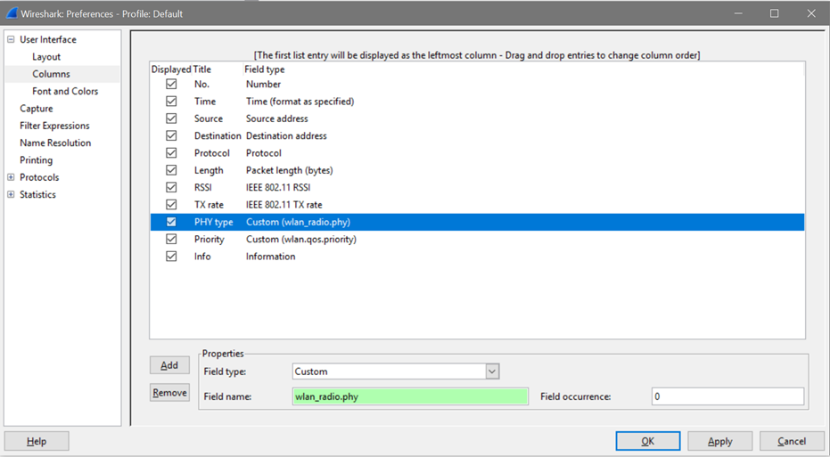Open the Printing preferences page
The image size is (830, 457).
[36, 159]
